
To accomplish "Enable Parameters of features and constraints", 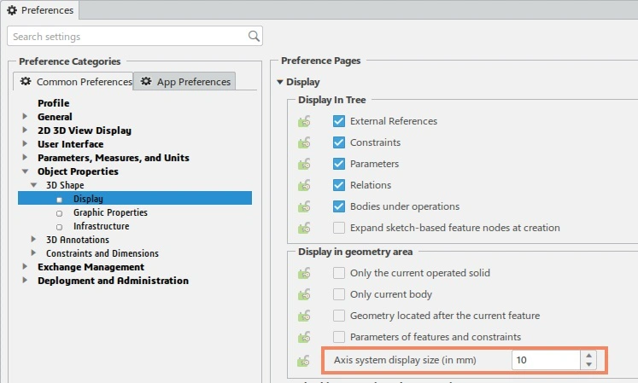I will 339,337.
